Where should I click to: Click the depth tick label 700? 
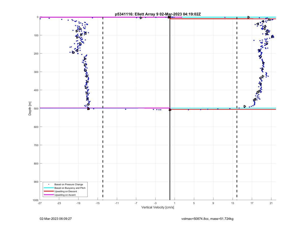tap(36, 145)
